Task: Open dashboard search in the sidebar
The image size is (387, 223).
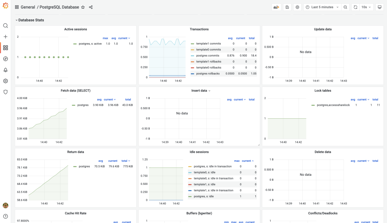Action: click(5, 26)
